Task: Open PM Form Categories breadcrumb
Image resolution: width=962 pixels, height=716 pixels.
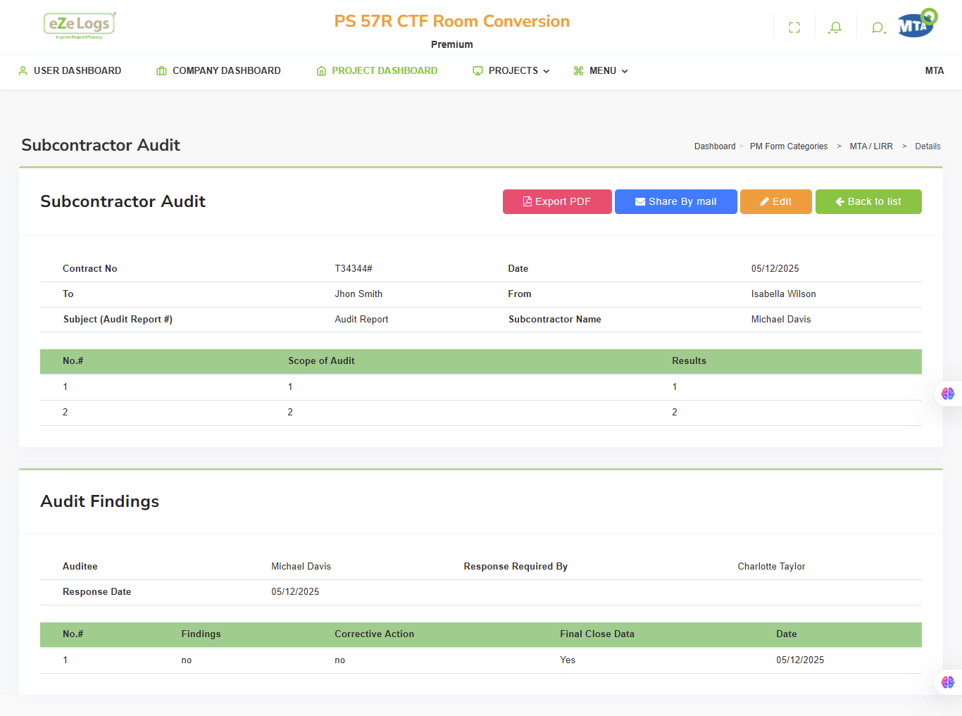Action: point(789,146)
